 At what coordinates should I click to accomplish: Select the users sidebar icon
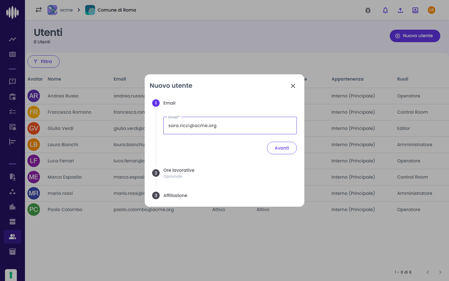12,237
